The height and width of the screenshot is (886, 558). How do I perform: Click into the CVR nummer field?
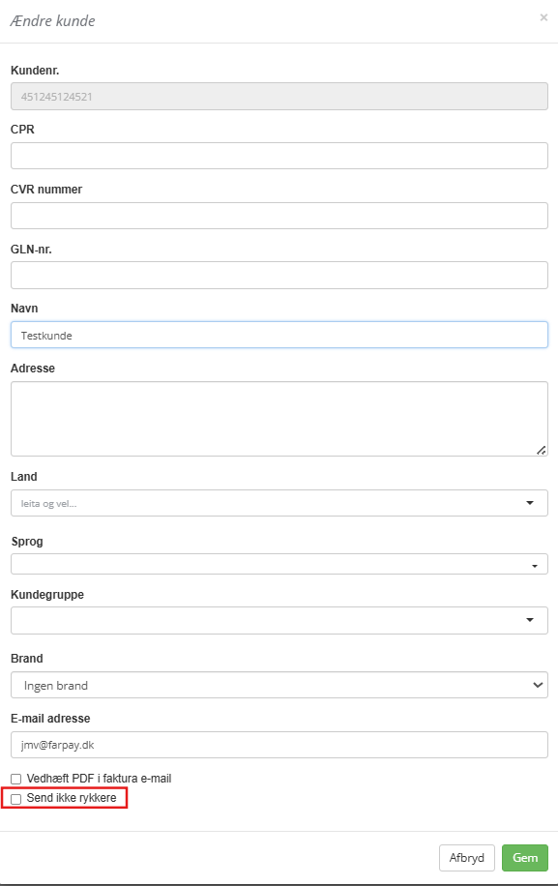pyautogui.click(x=279, y=216)
